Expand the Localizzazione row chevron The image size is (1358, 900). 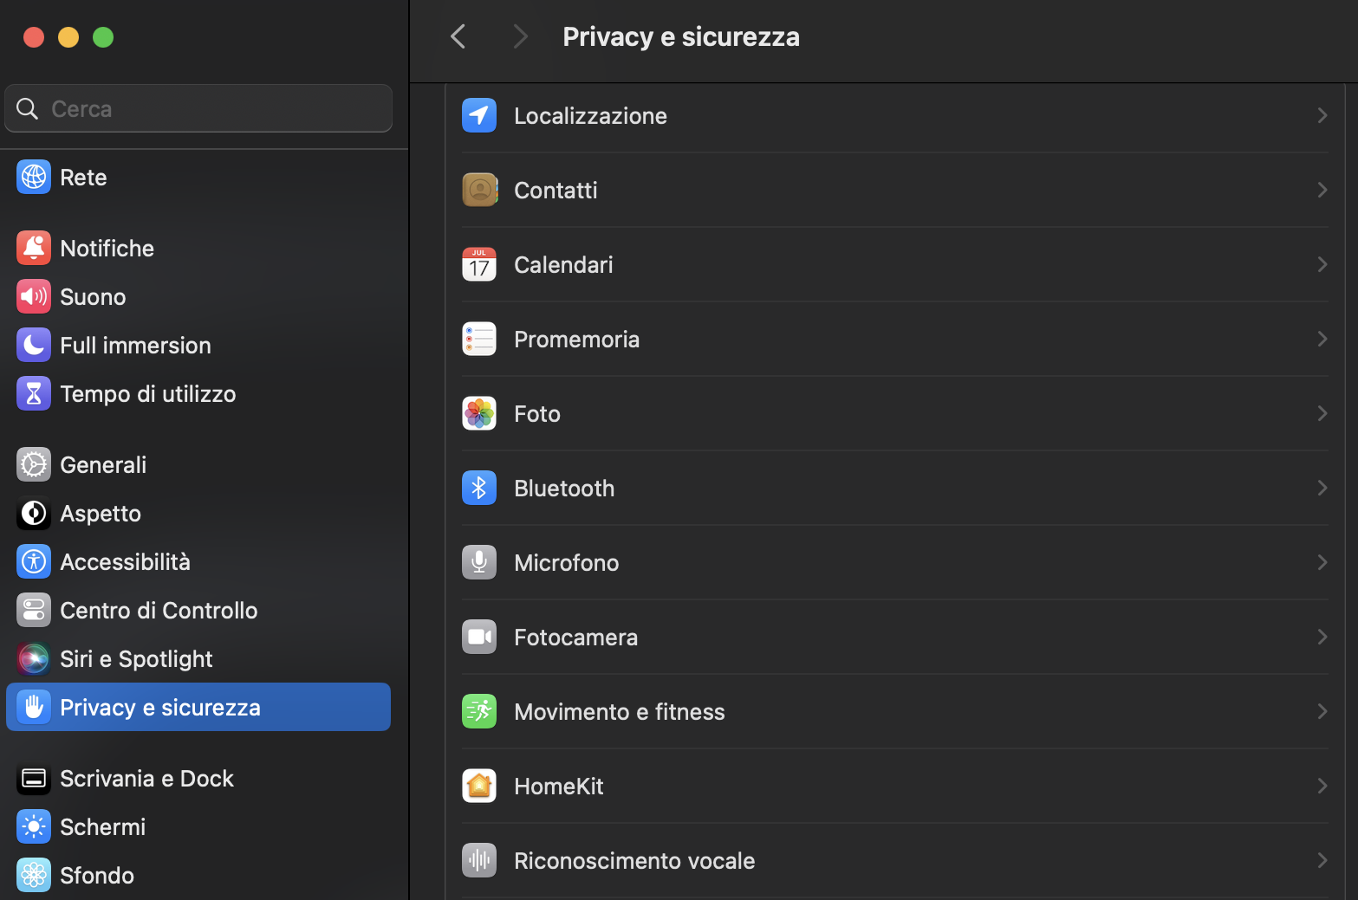[x=1321, y=115]
